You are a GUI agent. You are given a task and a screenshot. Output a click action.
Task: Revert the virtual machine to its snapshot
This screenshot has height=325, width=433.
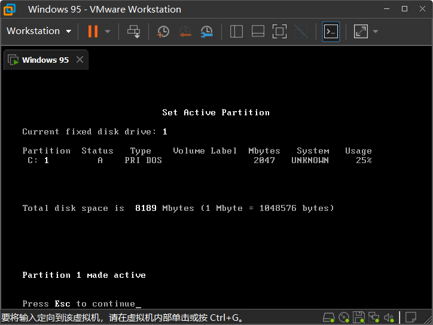[185, 32]
